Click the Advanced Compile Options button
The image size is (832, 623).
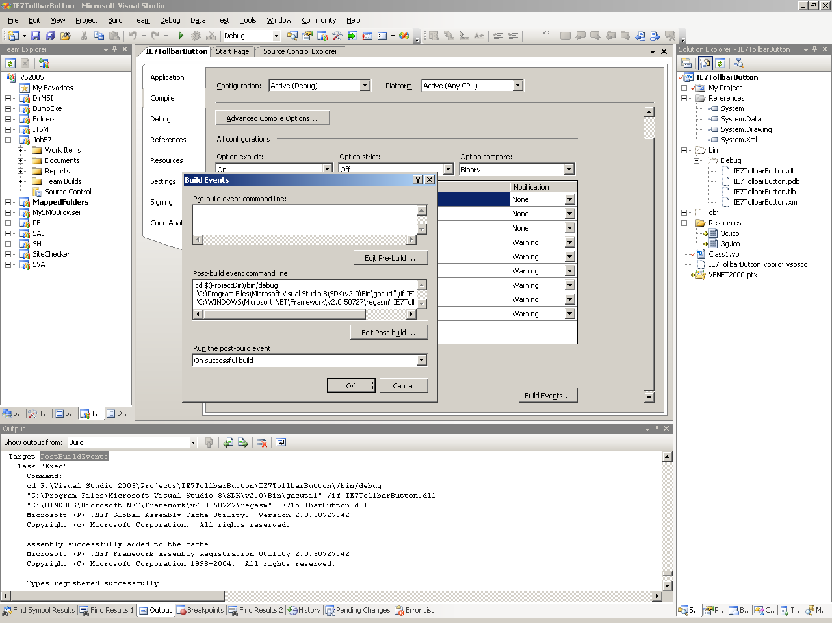(x=272, y=118)
